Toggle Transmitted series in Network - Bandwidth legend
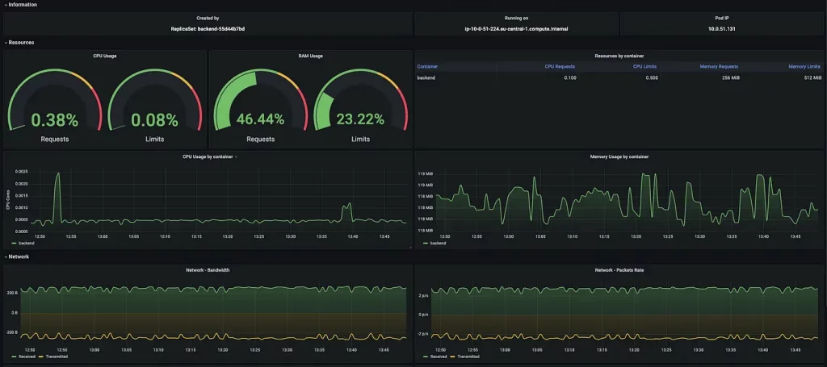 [57, 356]
